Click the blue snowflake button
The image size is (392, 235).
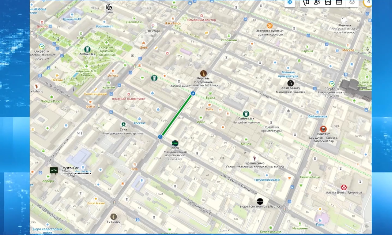[289, 3]
